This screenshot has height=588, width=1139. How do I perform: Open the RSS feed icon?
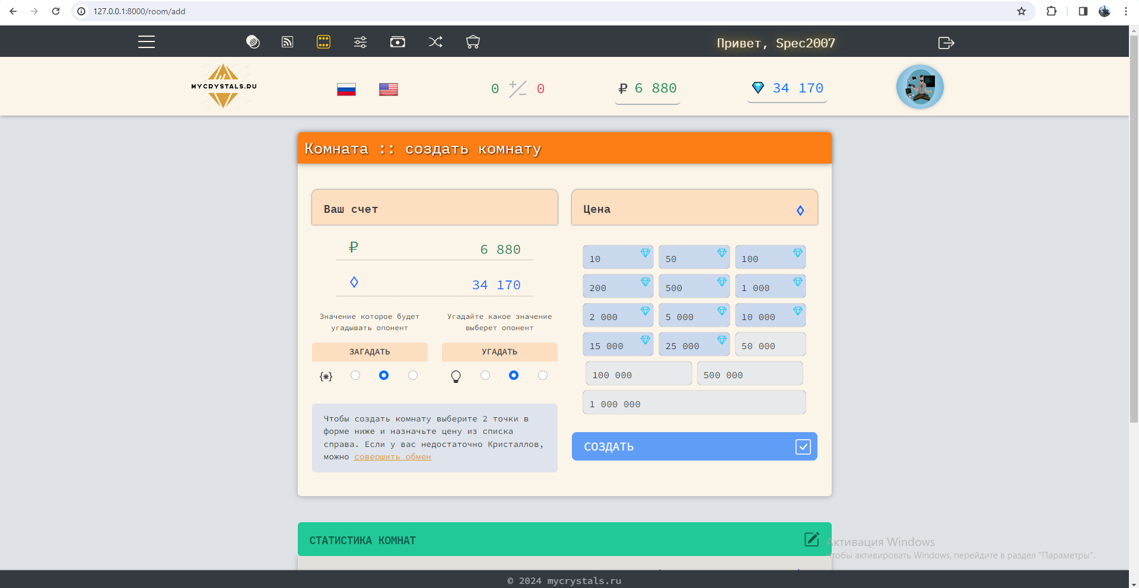tap(287, 42)
